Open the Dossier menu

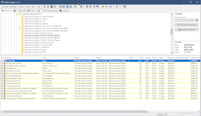(x=21, y=7)
